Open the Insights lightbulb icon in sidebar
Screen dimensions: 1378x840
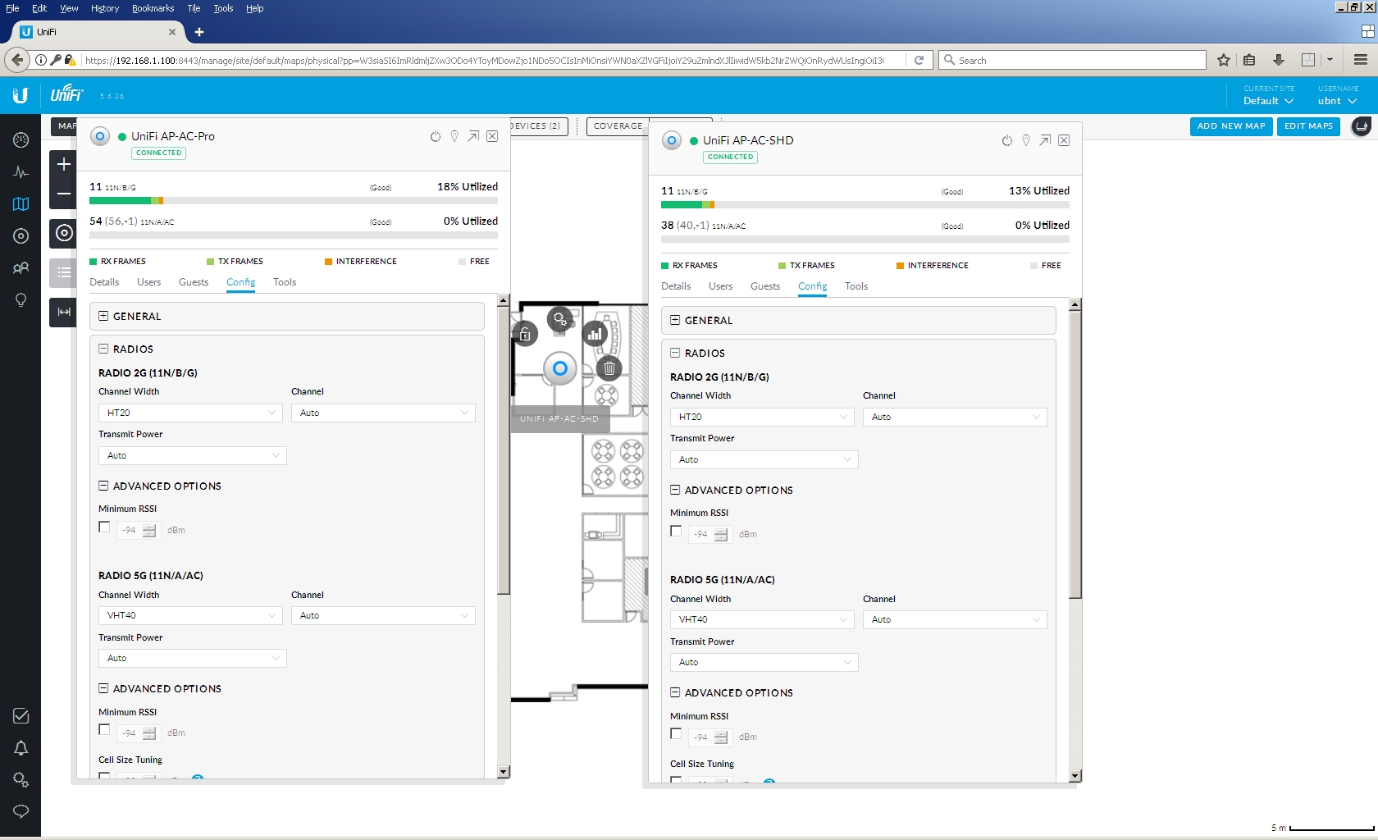(x=21, y=300)
